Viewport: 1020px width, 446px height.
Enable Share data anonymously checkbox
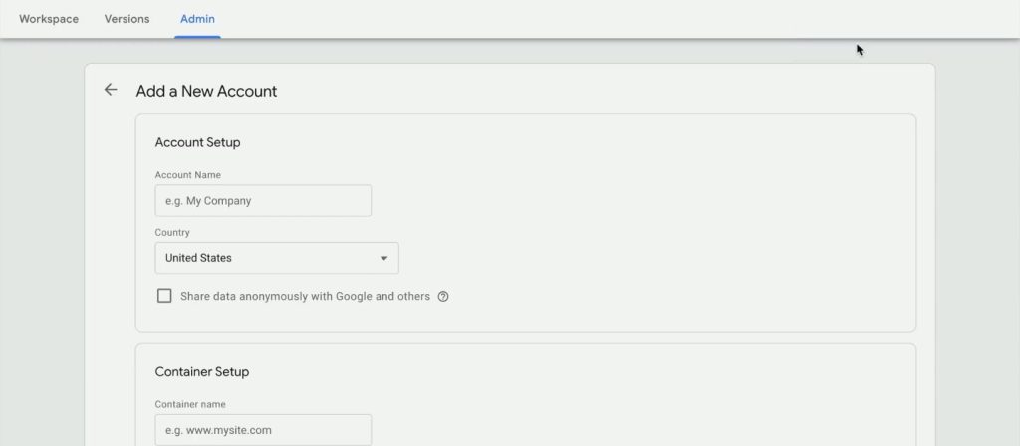(x=164, y=296)
